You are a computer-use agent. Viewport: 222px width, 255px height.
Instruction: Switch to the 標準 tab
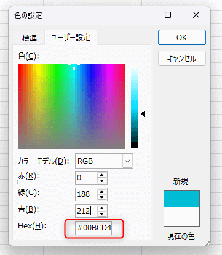tap(30, 38)
